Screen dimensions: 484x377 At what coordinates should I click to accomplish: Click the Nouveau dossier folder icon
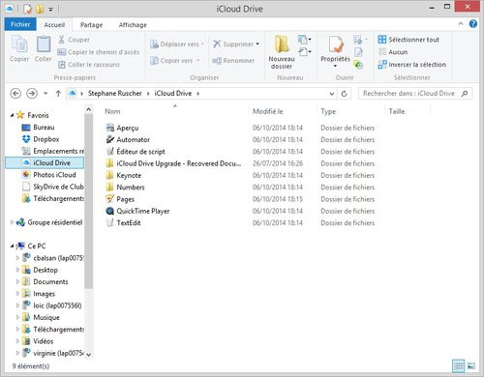point(282,44)
